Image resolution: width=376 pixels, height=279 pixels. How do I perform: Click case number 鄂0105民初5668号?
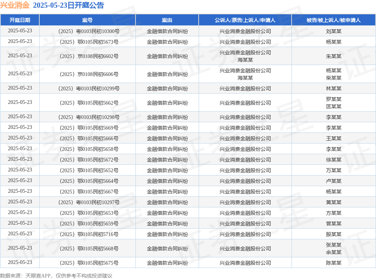pyautogui.click(x=89, y=249)
